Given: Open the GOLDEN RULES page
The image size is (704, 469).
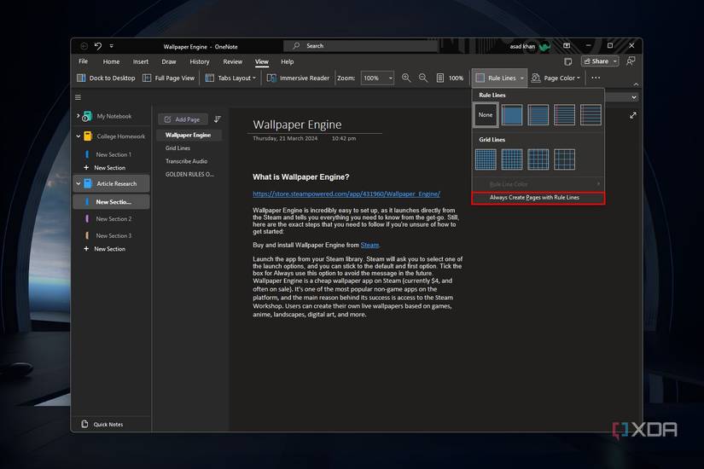Looking at the screenshot, I should 189,174.
